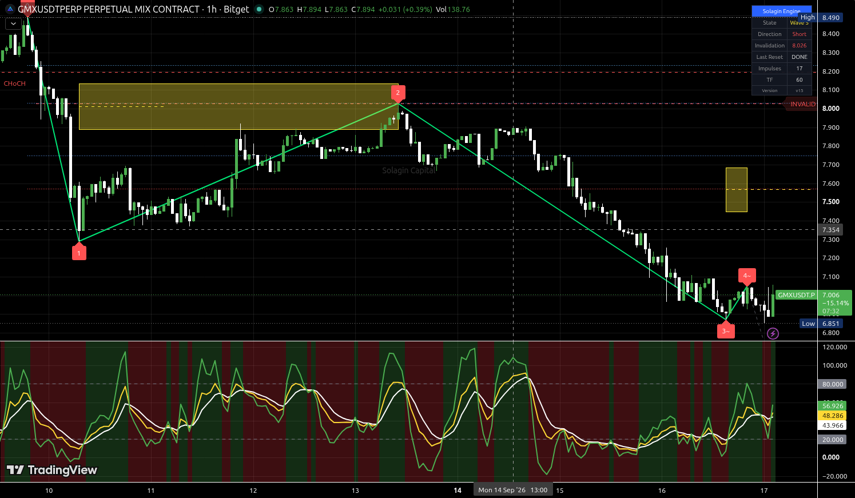This screenshot has height=498, width=855.
Task: Click the Version v15 value cell
Action: pyautogui.click(x=800, y=91)
